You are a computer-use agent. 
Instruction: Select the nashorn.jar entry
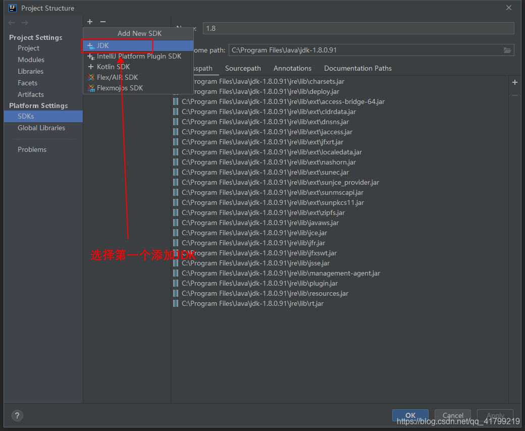[x=340, y=163]
